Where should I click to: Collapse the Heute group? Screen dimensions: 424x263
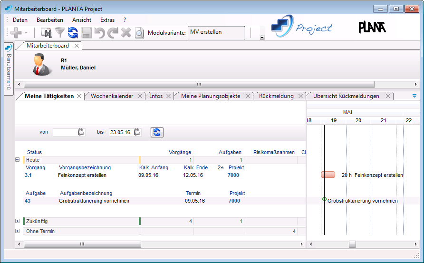pos(17,160)
